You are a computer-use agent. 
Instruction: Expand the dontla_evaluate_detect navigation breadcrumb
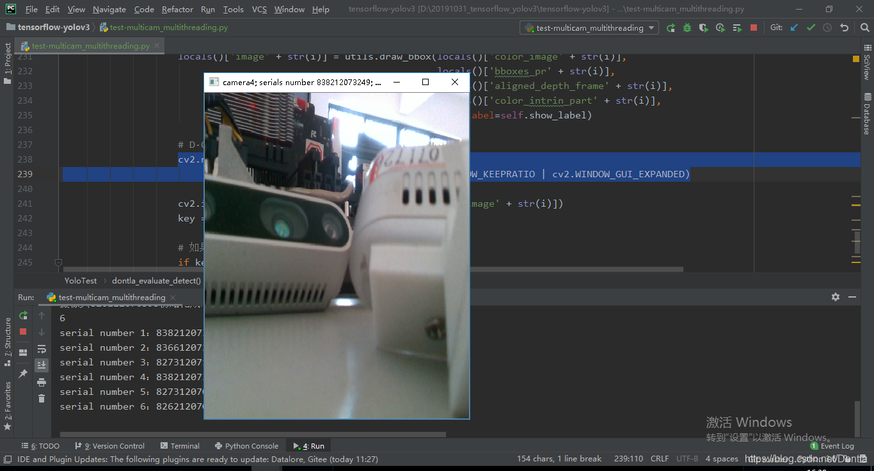tap(156, 280)
